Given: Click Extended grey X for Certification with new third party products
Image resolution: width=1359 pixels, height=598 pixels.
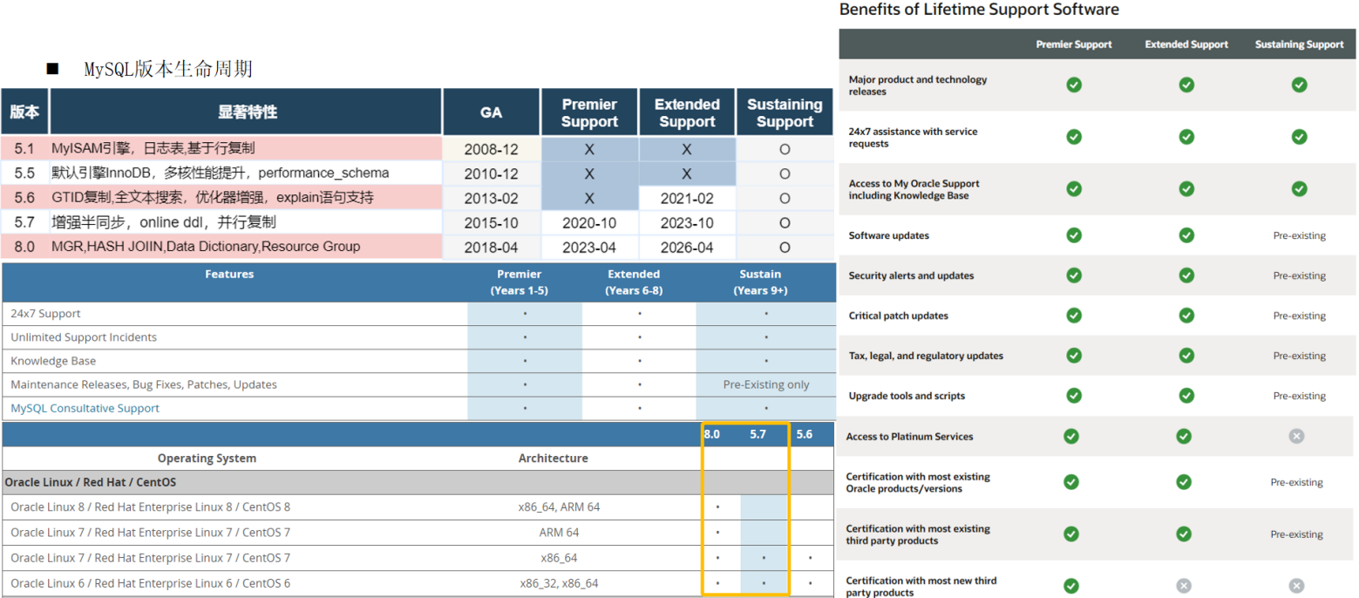Looking at the screenshot, I should click(x=1184, y=586).
